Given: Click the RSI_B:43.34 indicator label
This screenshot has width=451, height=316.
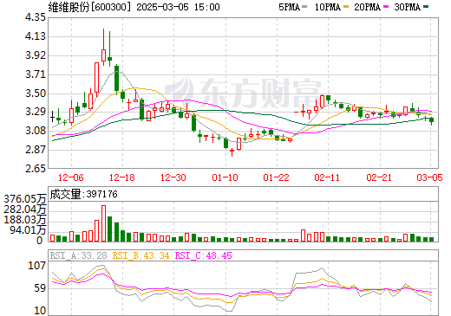Looking at the screenshot, I should coord(141,255).
